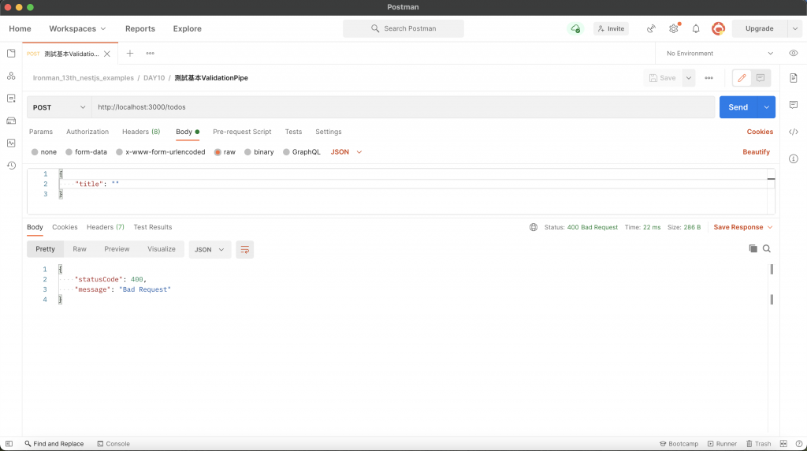Switch to response Cookies tab
The width and height of the screenshot is (807, 451).
click(x=65, y=227)
